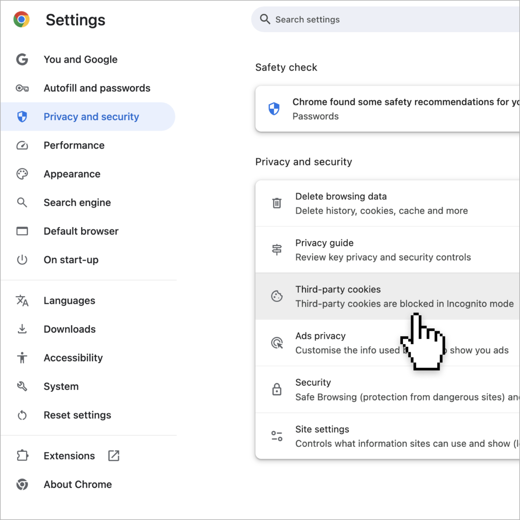Click the person icon for Accessibility
Viewport: 520px width, 520px height.
click(22, 357)
